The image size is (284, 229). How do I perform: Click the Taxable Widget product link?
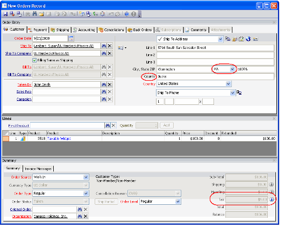(59, 139)
